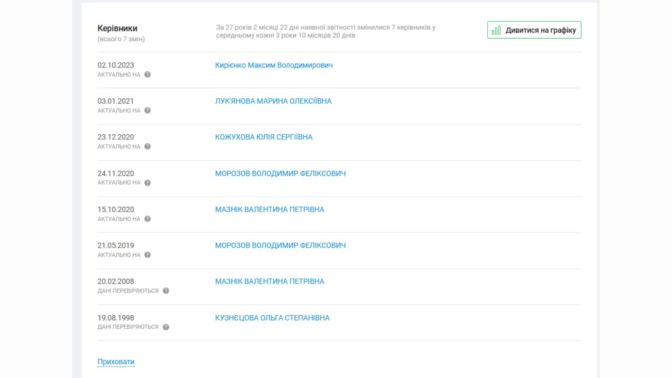The height and width of the screenshot is (378, 672).
Task: Click help icon next to 20.02.2008 verification label
Action: [166, 291]
